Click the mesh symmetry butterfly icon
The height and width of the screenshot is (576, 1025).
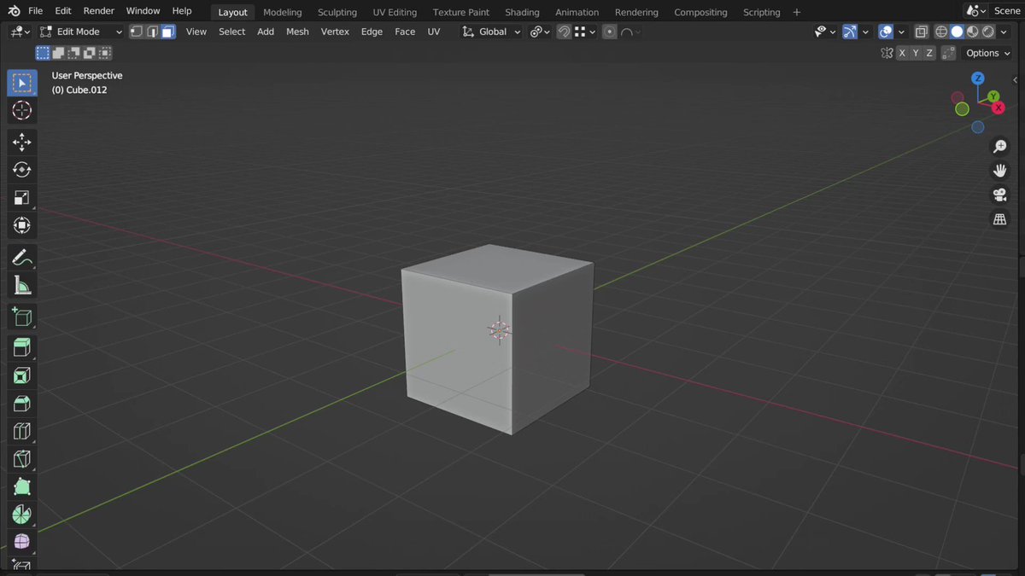click(x=887, y=53)
